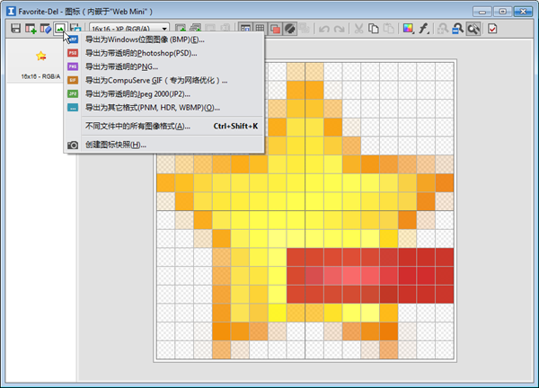
Task: Choose the menu entry with shortcut Ctrl+Shift+K
Action: tap(164, 126)
